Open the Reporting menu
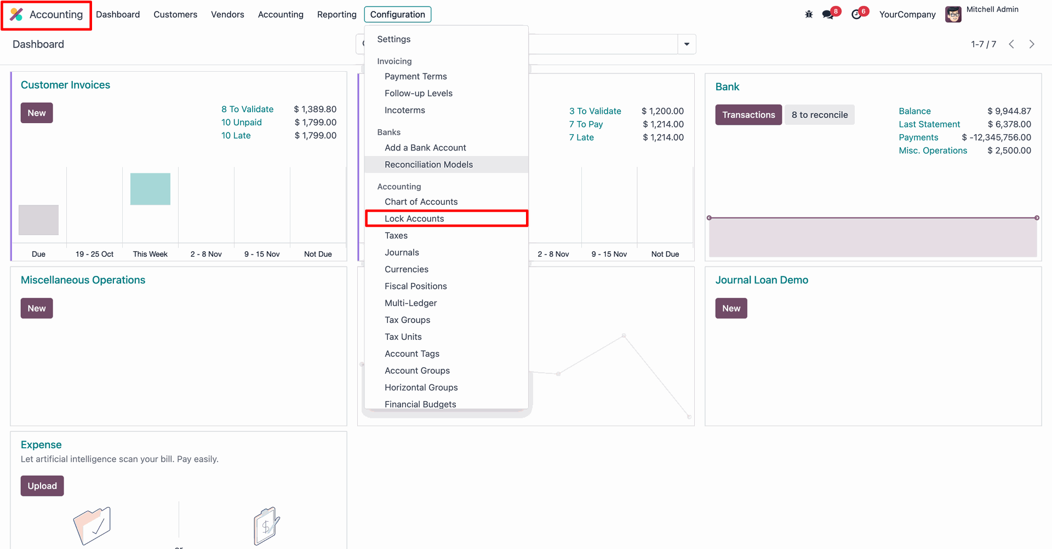This screenshot has height=549, width=1052. [x=336, y=15]
